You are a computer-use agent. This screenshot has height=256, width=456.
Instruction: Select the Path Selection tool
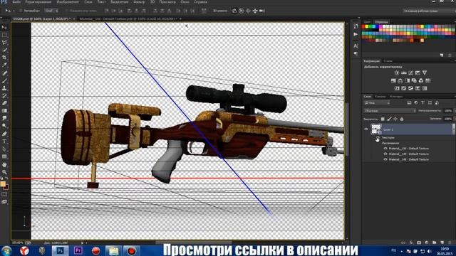[x=4, y=149]
